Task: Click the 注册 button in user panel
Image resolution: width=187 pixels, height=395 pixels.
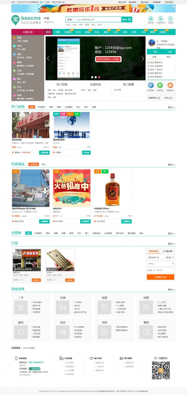Action: (170, 52)
